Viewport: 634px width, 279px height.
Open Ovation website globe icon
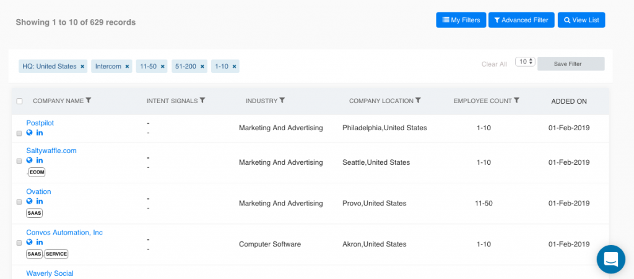[x=29, y=201]
